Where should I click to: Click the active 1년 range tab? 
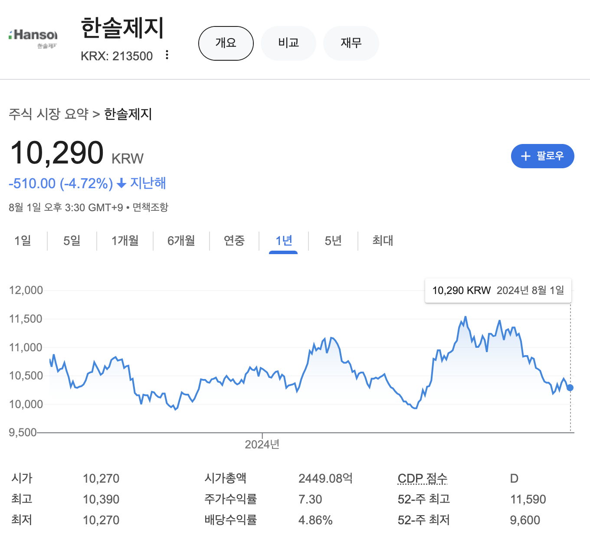tap(284, 241)
